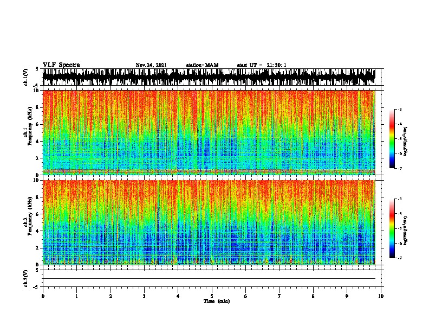Image resolution: width=429 pixels, height=332 pixels.
Task: Click the "ch.1(V)" axis label
Action: coord(25,77)
